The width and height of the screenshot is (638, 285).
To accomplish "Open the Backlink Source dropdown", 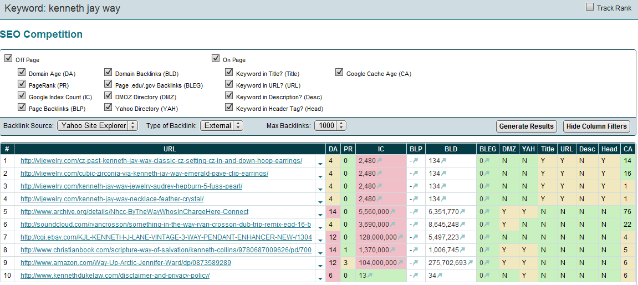I will pos(97,126).
